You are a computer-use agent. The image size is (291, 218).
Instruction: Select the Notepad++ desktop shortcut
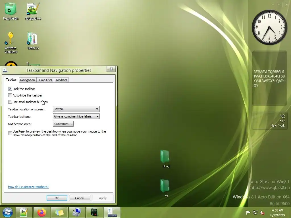pyautogui.click(x=33, y=11)
